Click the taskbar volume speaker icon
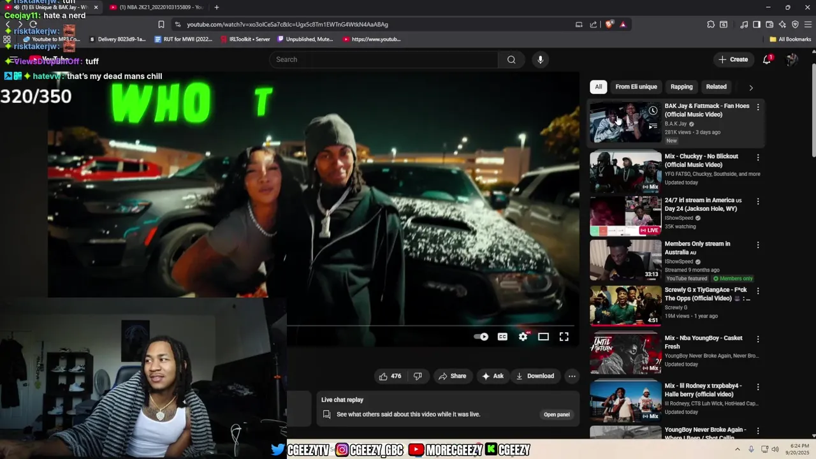The width and height of the screenshot is (816, 459). 775,449
